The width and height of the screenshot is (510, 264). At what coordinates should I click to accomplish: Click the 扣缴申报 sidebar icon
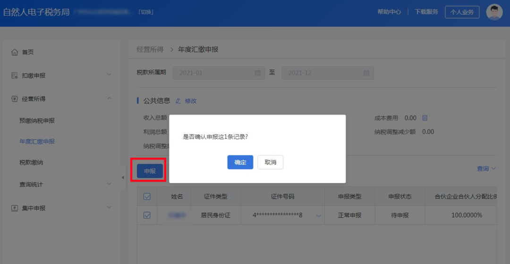[15, 76]
